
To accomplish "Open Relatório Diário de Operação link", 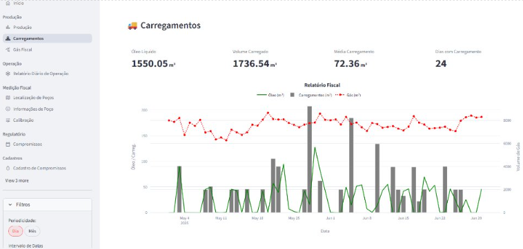I will pyautogui.click(x=41, y=74).
